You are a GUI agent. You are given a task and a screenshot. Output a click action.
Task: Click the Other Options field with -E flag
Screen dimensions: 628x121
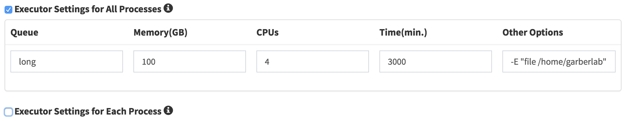(559, 61)
